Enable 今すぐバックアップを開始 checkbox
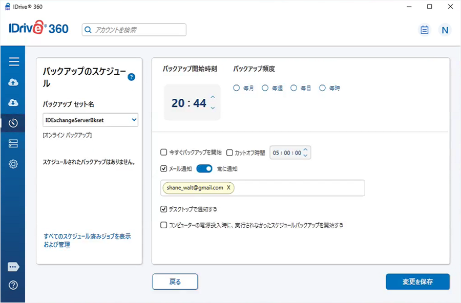The height and width of the screenshot is (303, 461). (x=164, y=153)
